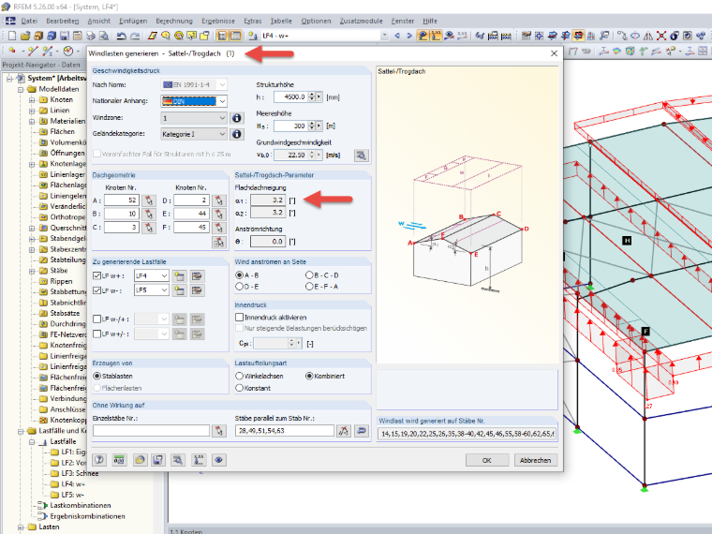Expand Knoten tree node
The height and width of the screenshot is (534, 712).
click(32, 100)
